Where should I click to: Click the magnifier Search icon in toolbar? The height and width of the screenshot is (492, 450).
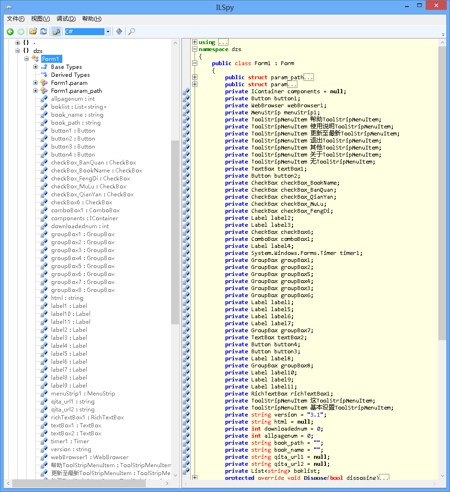point(132,31)
